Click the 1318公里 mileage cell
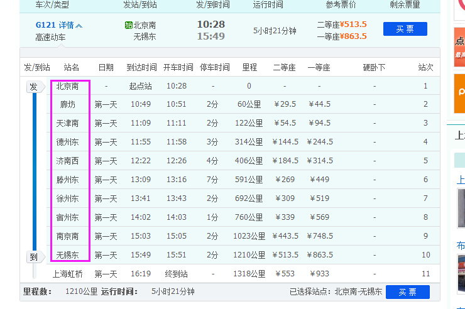Viewport: 465px width, 309px height. coord(249,274)
